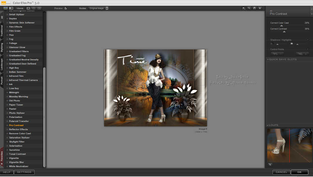Switch to side-by-side preview view
The height and width of the screenshot is (177, 313).
coord(39,8)
